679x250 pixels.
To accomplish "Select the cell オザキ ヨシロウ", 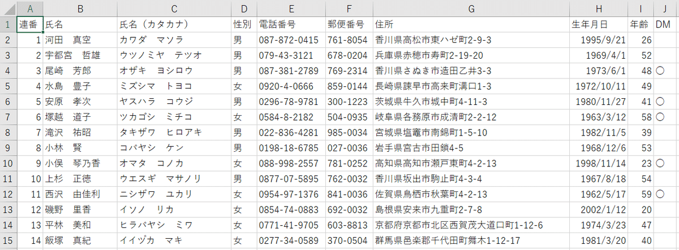I will click(x=174, y=71).
